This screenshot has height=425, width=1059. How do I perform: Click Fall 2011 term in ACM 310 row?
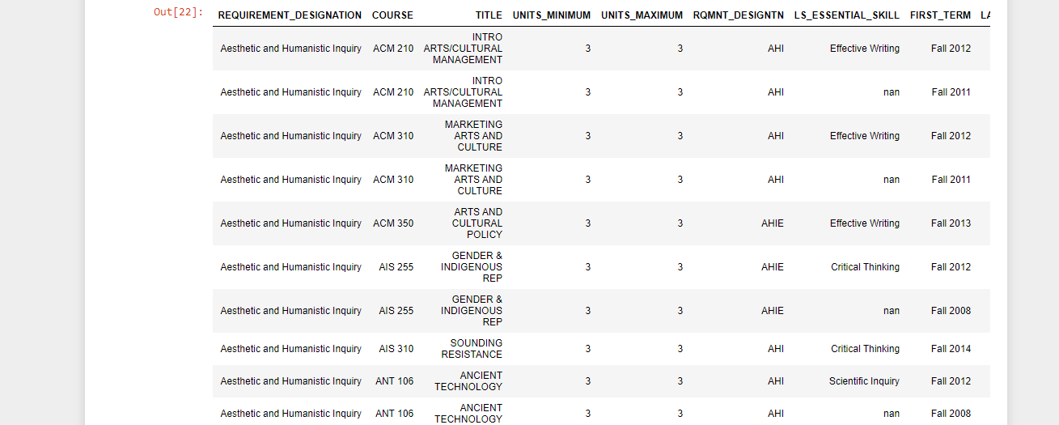(951, 180)
